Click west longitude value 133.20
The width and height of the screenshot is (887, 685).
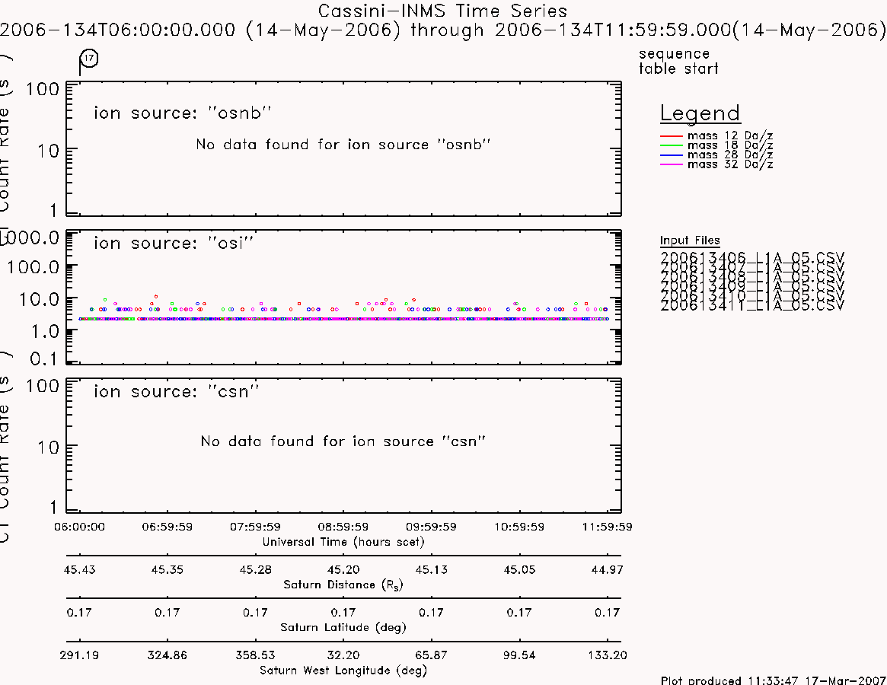(607, 655)
